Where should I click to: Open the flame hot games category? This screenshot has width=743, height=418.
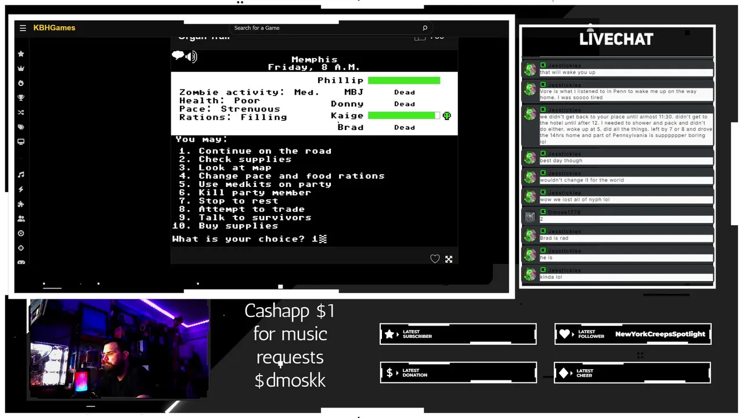[21, 83]
